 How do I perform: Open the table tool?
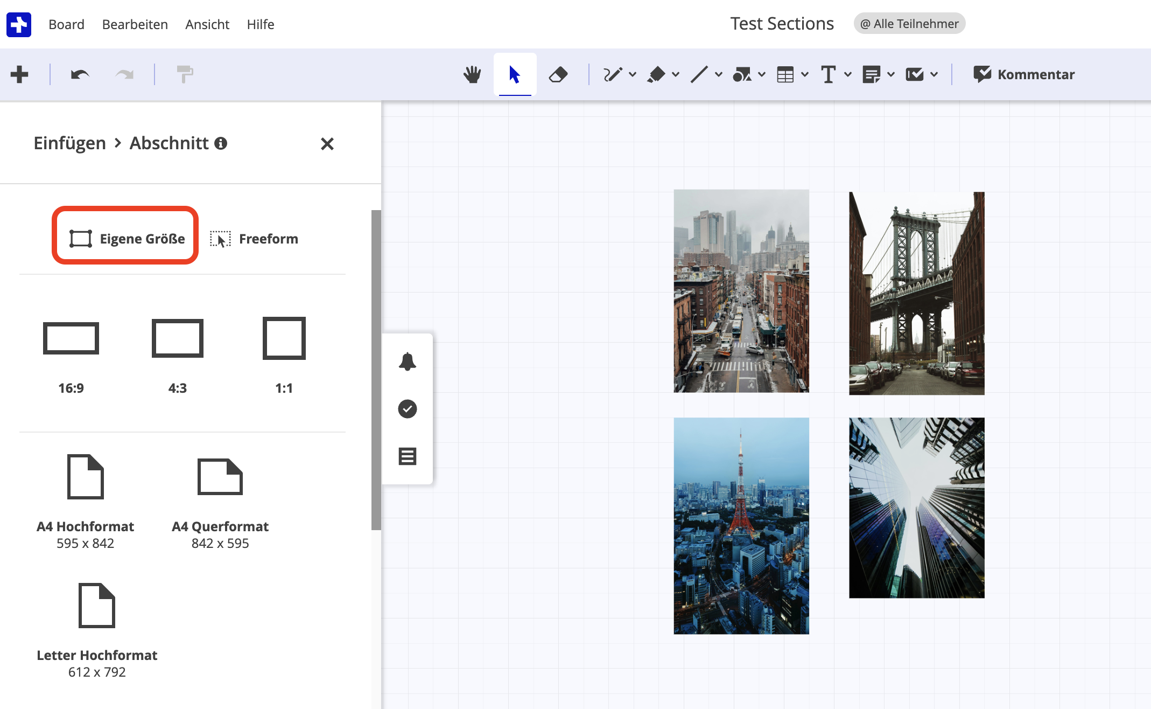(x=786, y=74)
